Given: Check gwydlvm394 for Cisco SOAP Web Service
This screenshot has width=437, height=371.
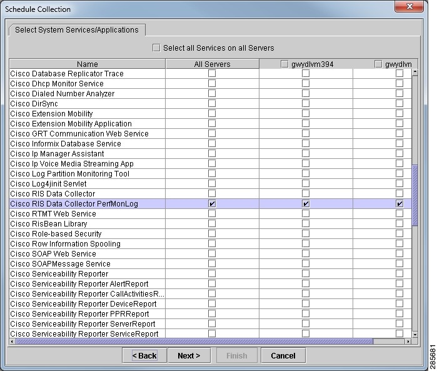Looking at the screenshot, I should tap(306, 254).
